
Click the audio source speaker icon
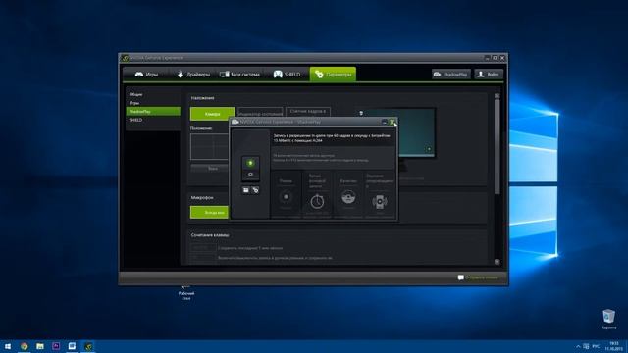pyautogui.click(x=380, y=201)
